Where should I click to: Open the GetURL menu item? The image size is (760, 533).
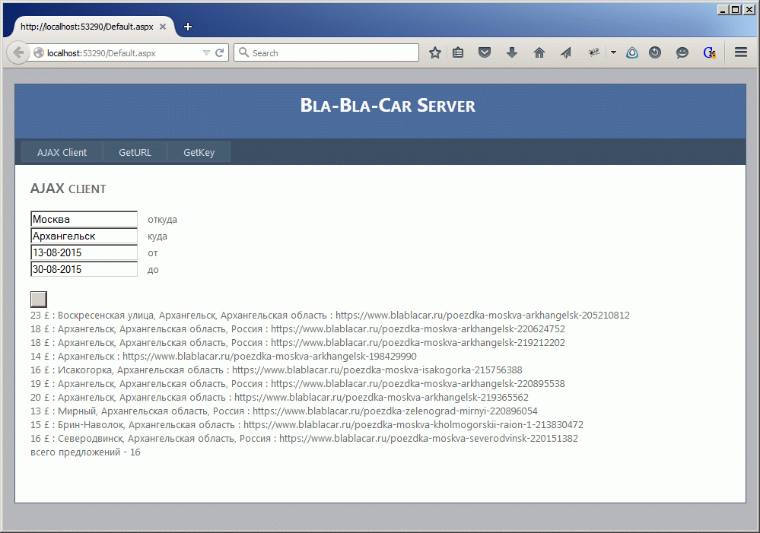[x=135, y=152]
